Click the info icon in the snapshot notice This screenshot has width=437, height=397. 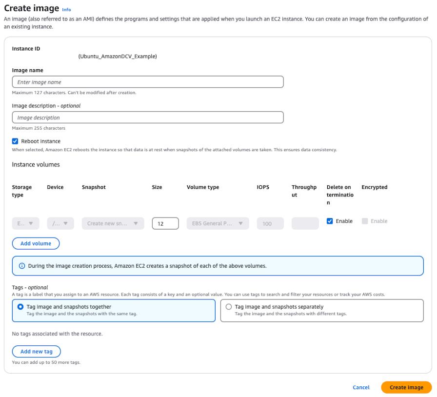coord(21,266)
